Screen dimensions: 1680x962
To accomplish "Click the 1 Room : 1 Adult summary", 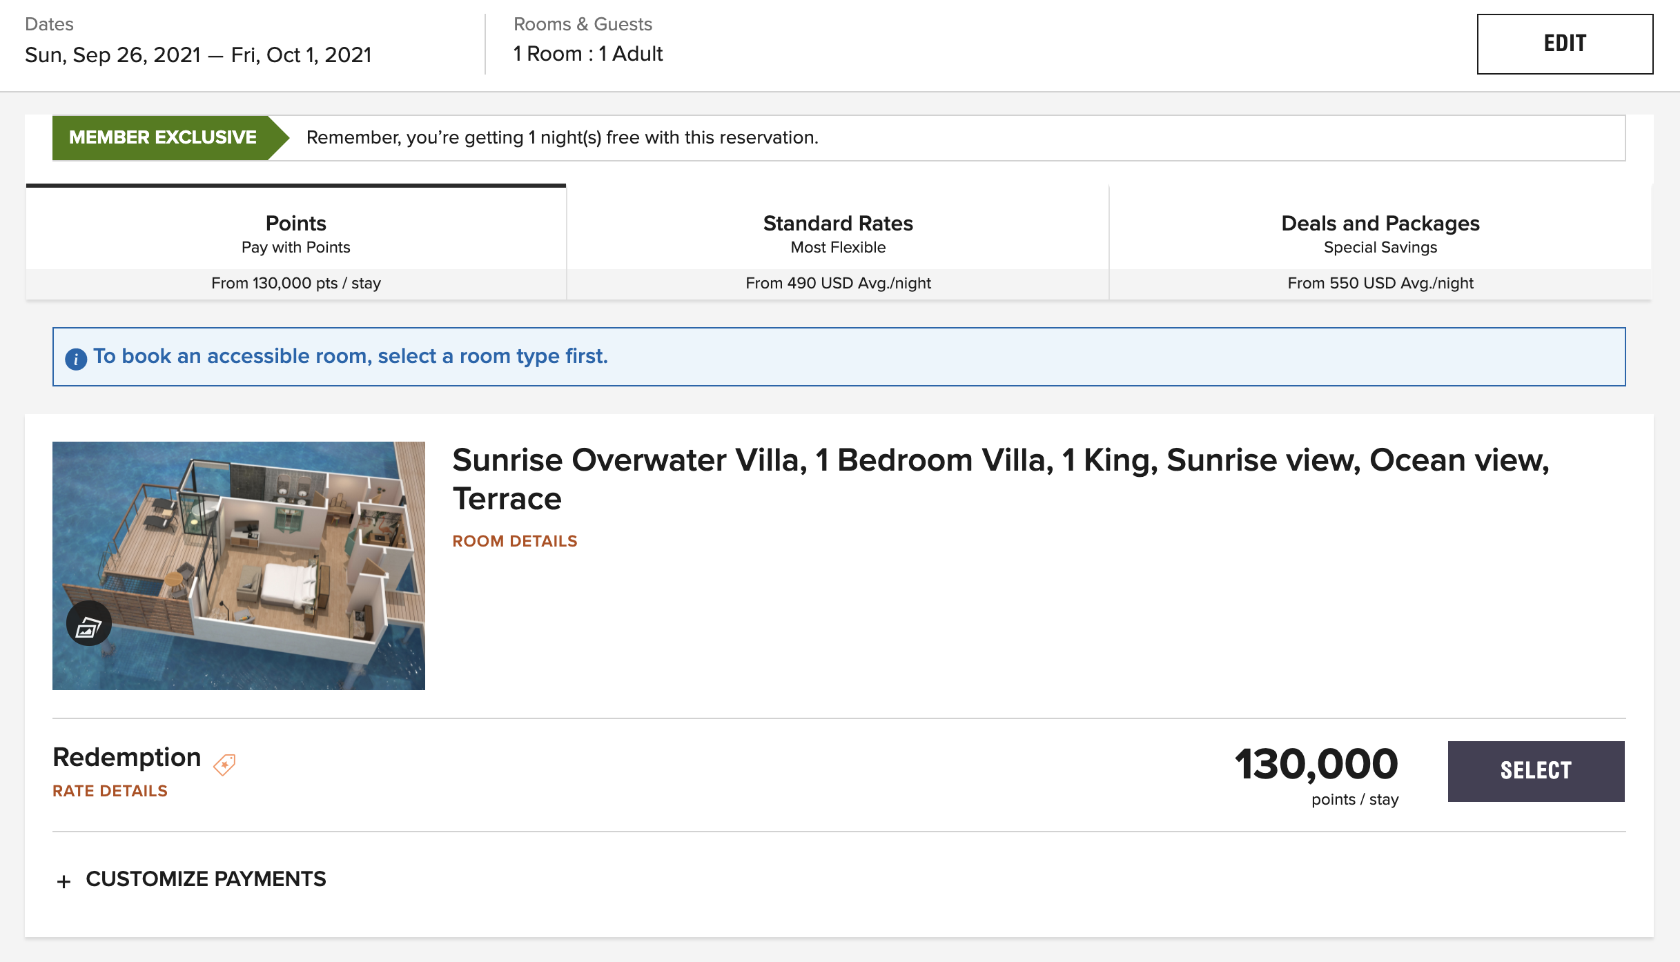I will pyautogui.click(x=588, y=54).
